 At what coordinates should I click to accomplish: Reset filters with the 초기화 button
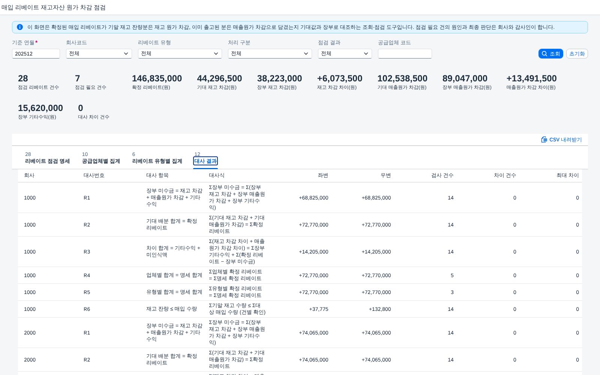click(x=577, y=54)
